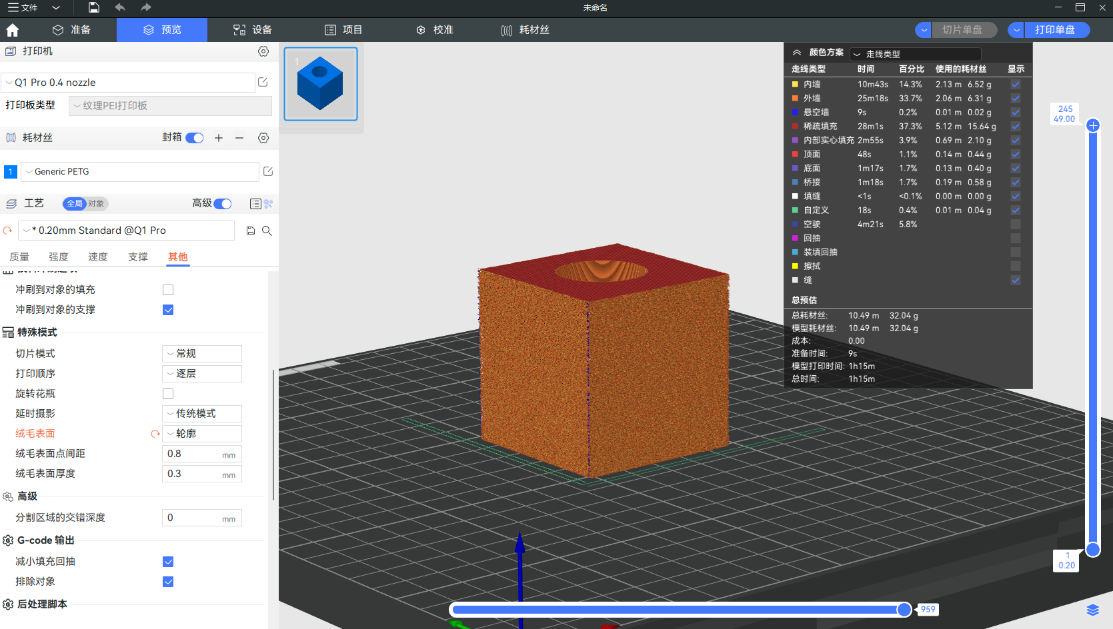
Task: Add a filament with the plus icon
Action: click(219, 138)
